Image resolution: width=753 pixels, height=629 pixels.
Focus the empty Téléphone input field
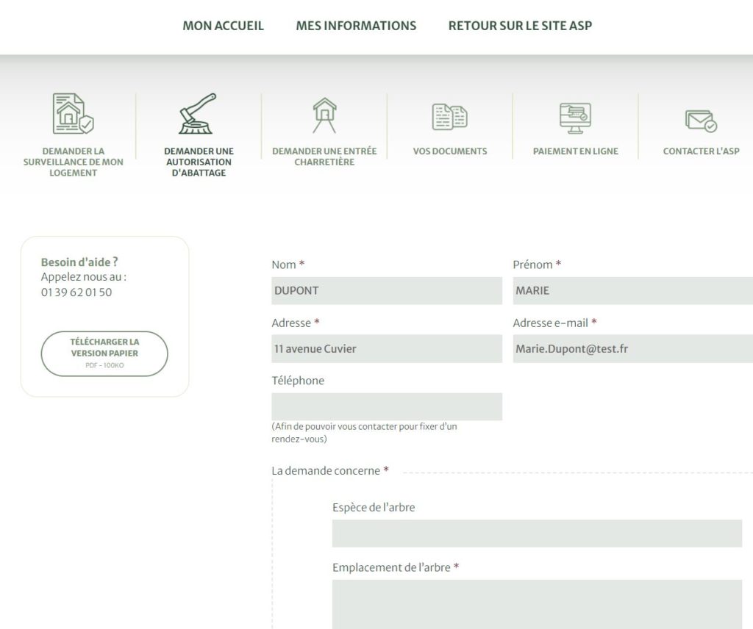click(x=387, y=406)
